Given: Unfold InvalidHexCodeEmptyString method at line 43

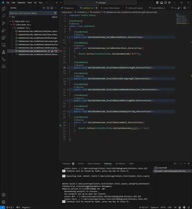Looking at the screenshot, I should point(68,112).
